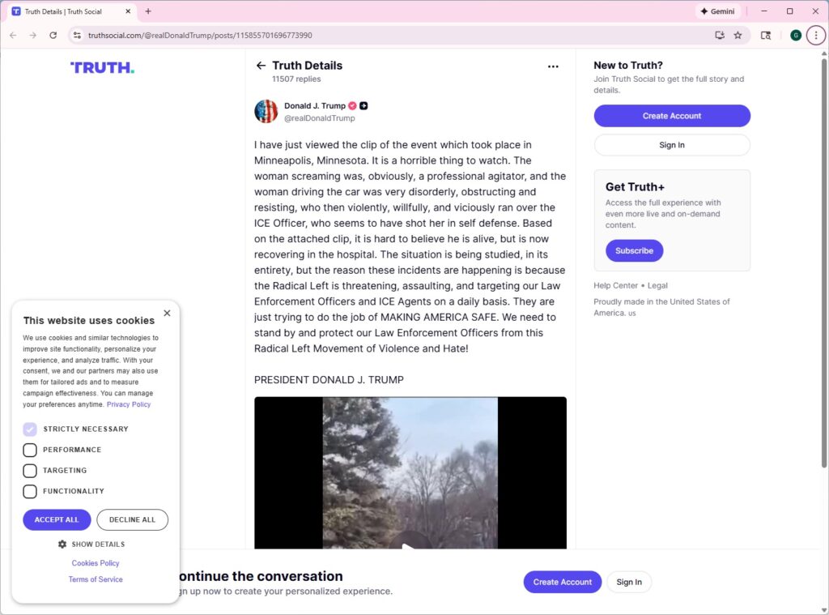
Task: Enable Performance cookies
Action: [x=30, y=450]
